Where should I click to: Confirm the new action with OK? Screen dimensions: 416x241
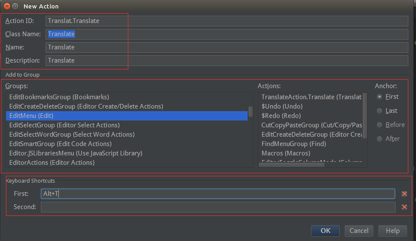pyautogui.click(x=325, y=231)
